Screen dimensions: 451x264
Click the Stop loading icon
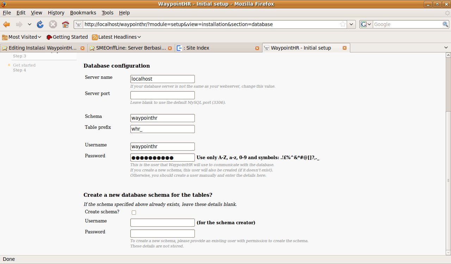click(x=53, y=24)
